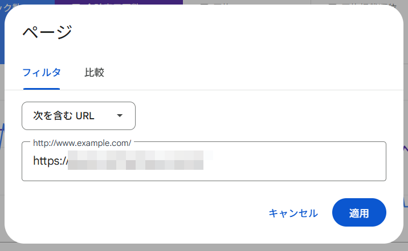Tick the checkbox on the average position card

click(332, 3)
